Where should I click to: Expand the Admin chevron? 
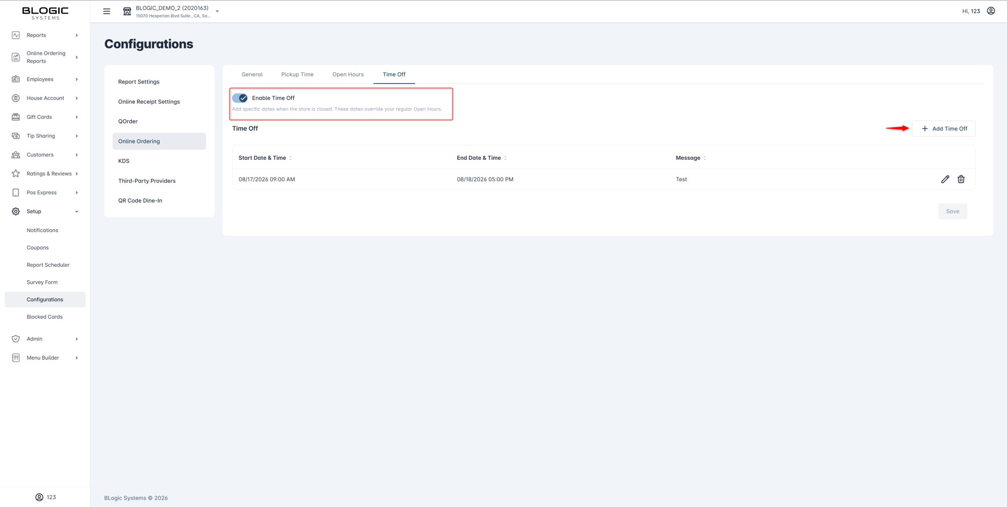[x=77, y=339]
